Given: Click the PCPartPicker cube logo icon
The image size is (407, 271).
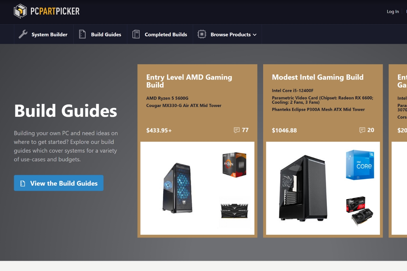Looking at the screenshot, I should (20, 11).
